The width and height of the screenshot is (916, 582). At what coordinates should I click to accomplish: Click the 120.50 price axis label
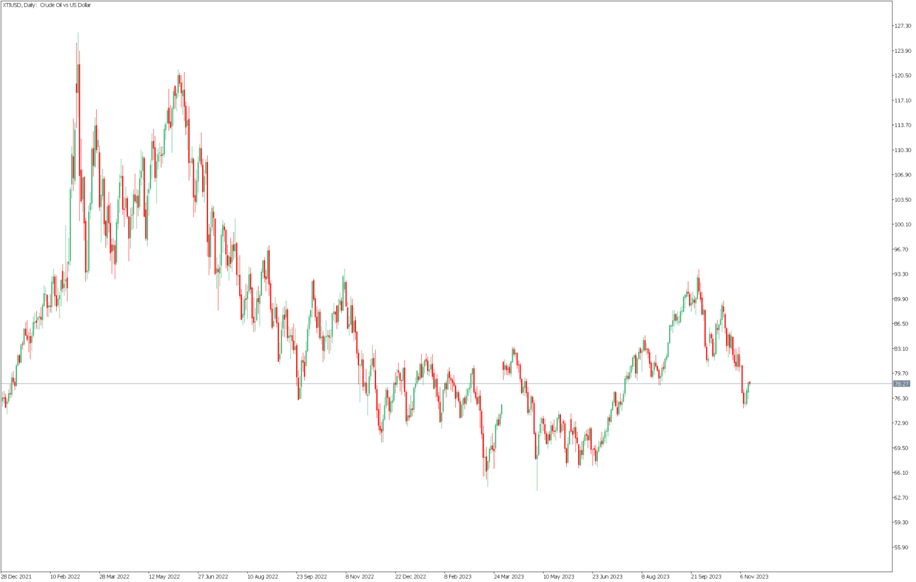click(903, 76)
